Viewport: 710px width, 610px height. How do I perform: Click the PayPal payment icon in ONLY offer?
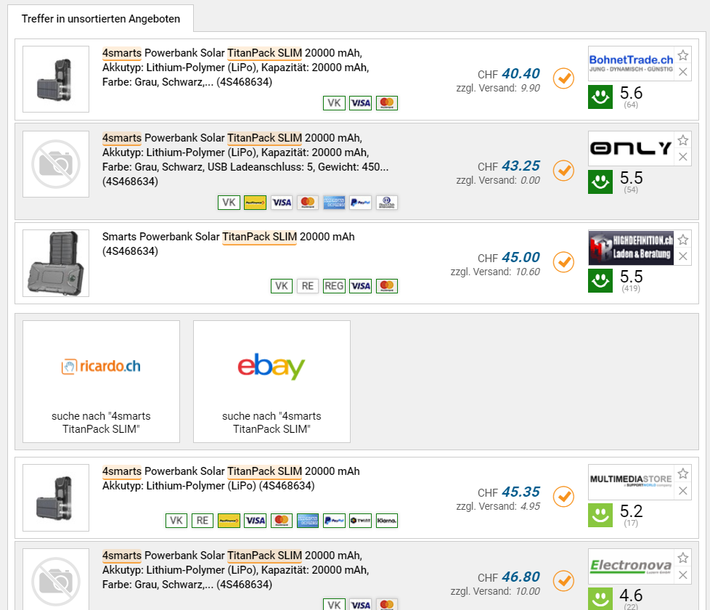[x=360, y=203]
